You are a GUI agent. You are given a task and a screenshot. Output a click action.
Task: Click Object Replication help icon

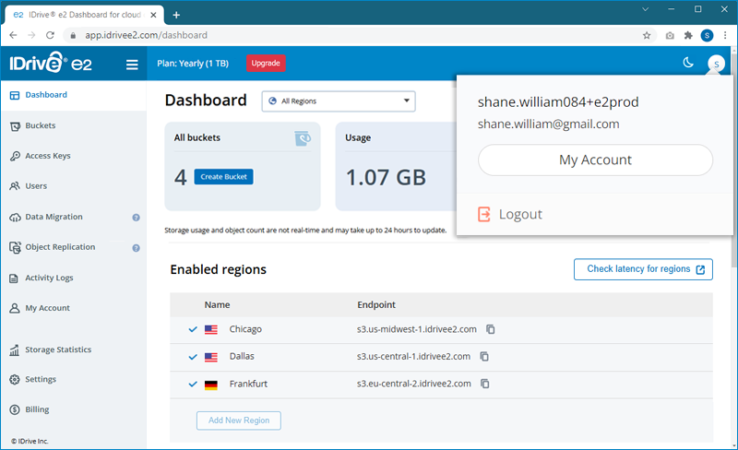point(136,248)
